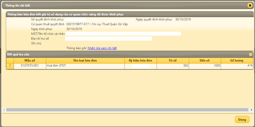Image resolution: width=255 pixels, height=127 pixels.
Task: Click the value 419 in Số lượng
Action: pyautogui.click(x=250, y=66)
